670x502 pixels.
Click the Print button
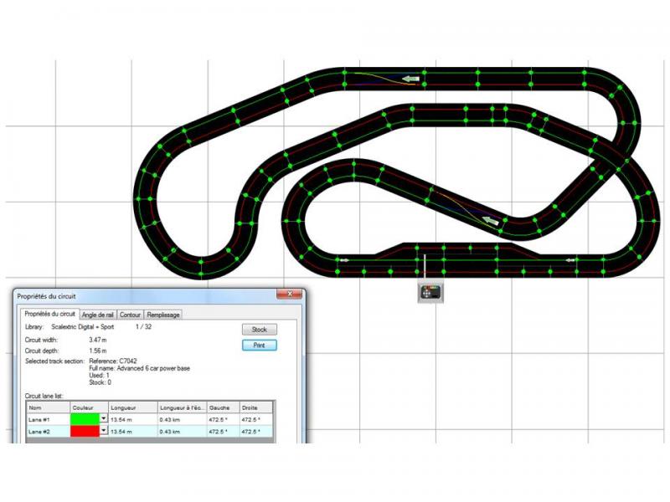point(259,345)
